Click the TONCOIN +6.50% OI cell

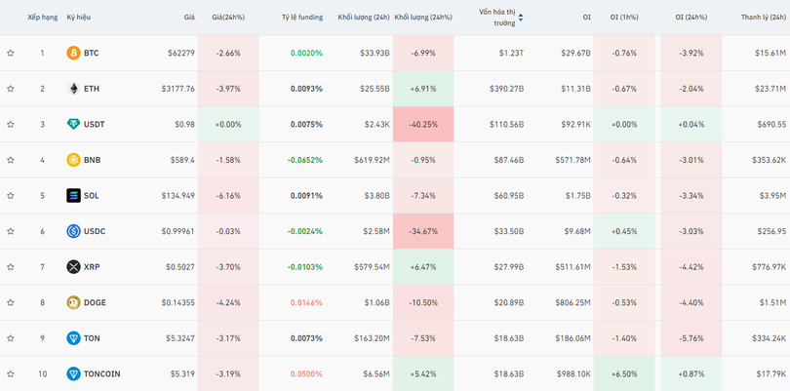[624, 373]
